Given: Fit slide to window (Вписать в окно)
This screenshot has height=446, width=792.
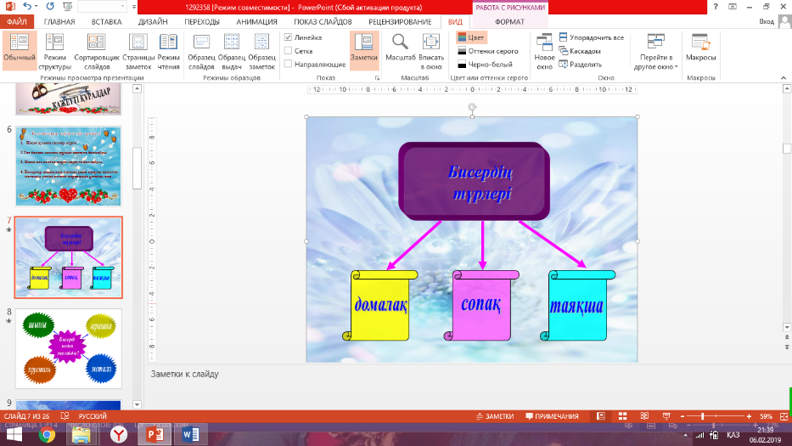Looking at the screenshot, I should coord(431,52).
